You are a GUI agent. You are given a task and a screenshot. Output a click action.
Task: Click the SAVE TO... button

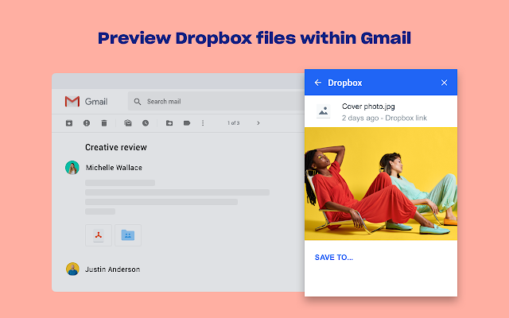tap(334, 258)
